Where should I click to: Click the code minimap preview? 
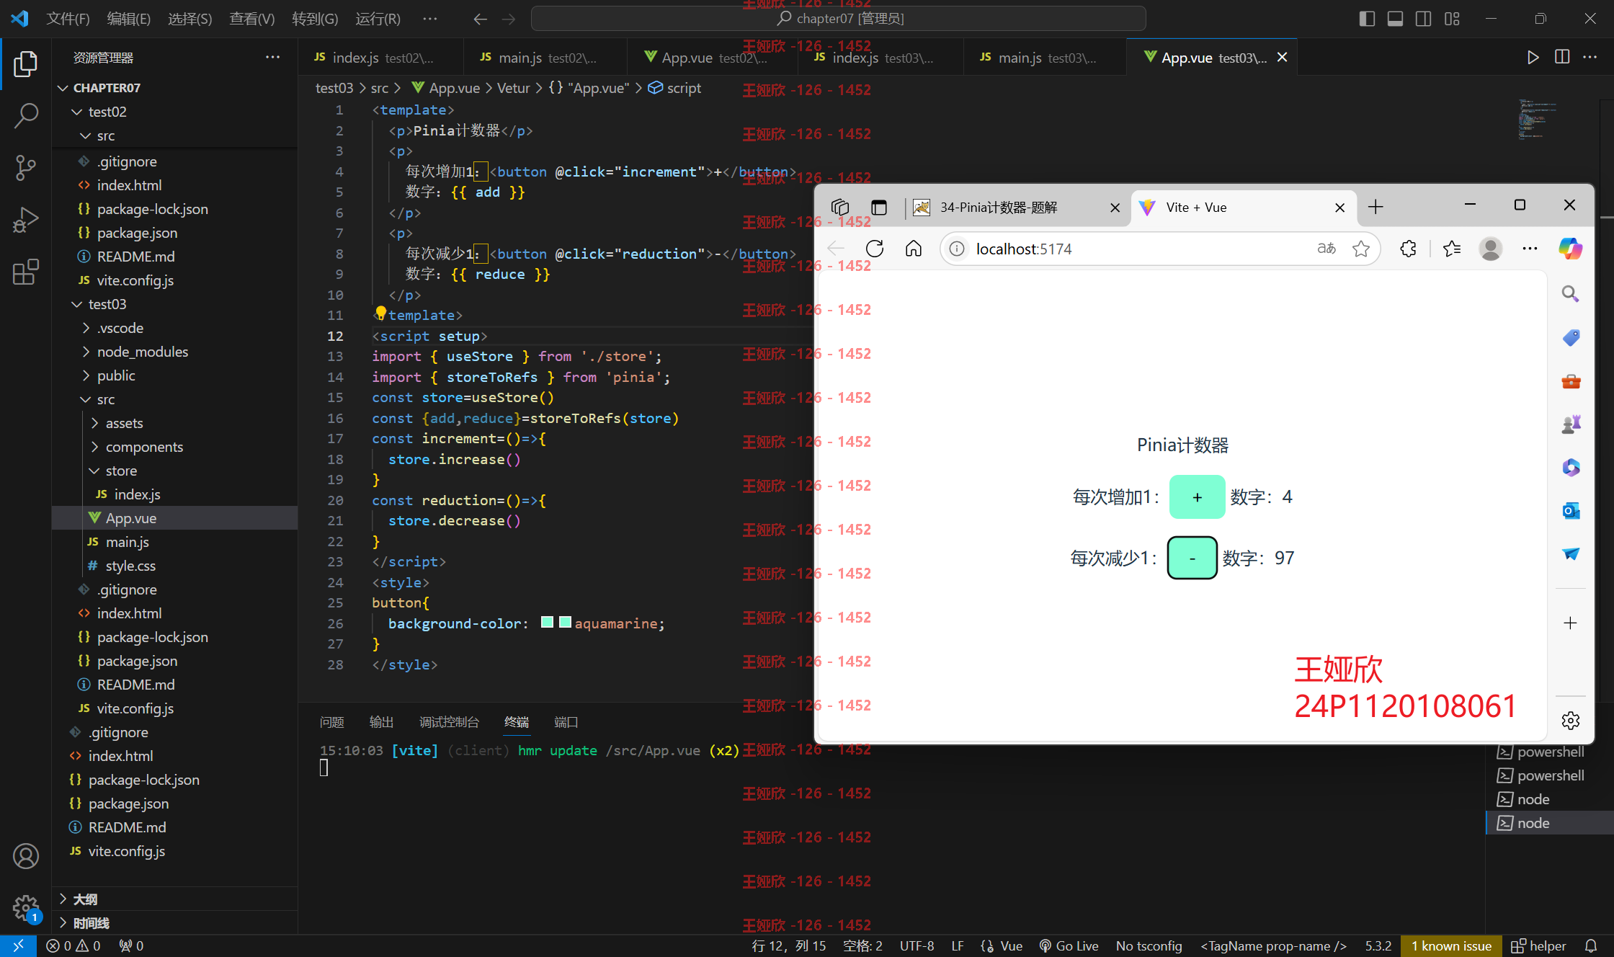pos(1538,119)
